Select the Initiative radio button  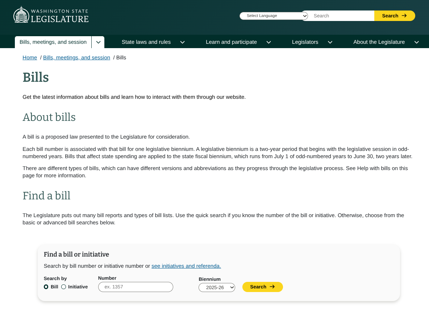[63, 287]
